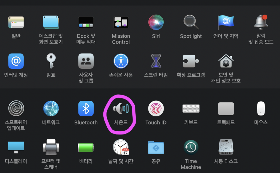Open 알림 및 집중 모드 settings
This screenshot has height=173, width=280.
click(261, 22)
